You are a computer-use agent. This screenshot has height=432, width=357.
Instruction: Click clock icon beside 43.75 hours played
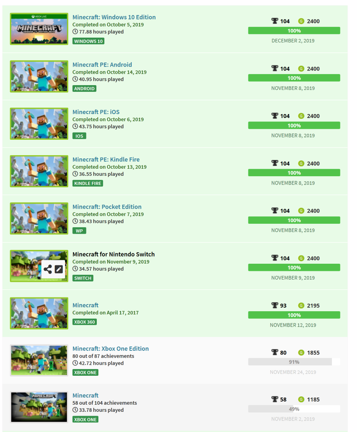click(75, 126)
